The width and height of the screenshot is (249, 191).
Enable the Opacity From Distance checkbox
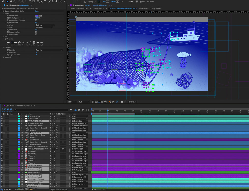36,20
